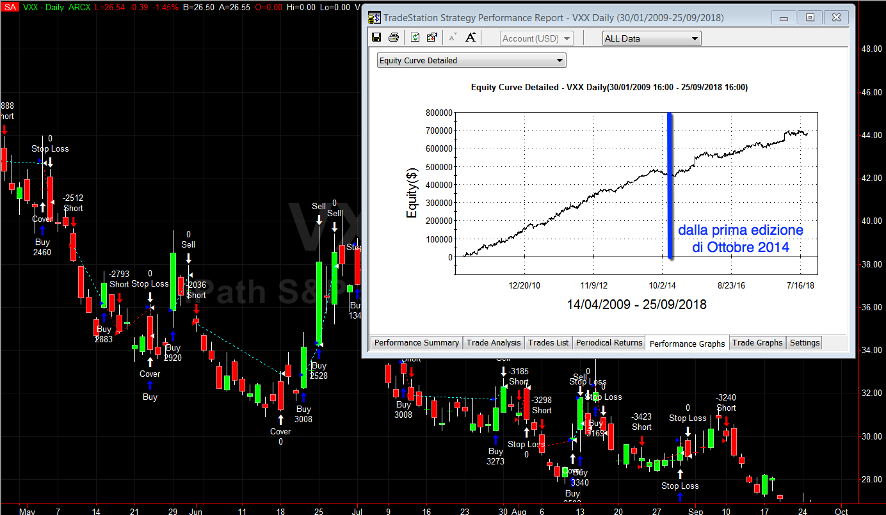
Task: Click 'VXX - Daily ARCX' chart header
Action: pos(56,7)
